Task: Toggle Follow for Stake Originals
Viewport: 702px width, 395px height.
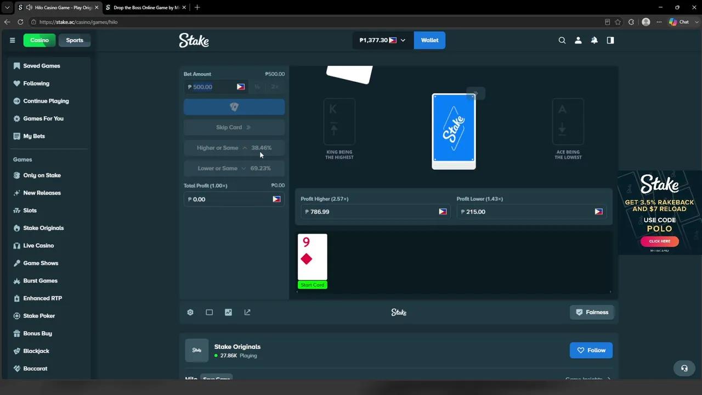Action: point(591,350)
